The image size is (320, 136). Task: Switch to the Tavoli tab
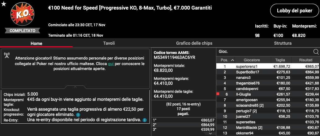[x=109, y=43]
